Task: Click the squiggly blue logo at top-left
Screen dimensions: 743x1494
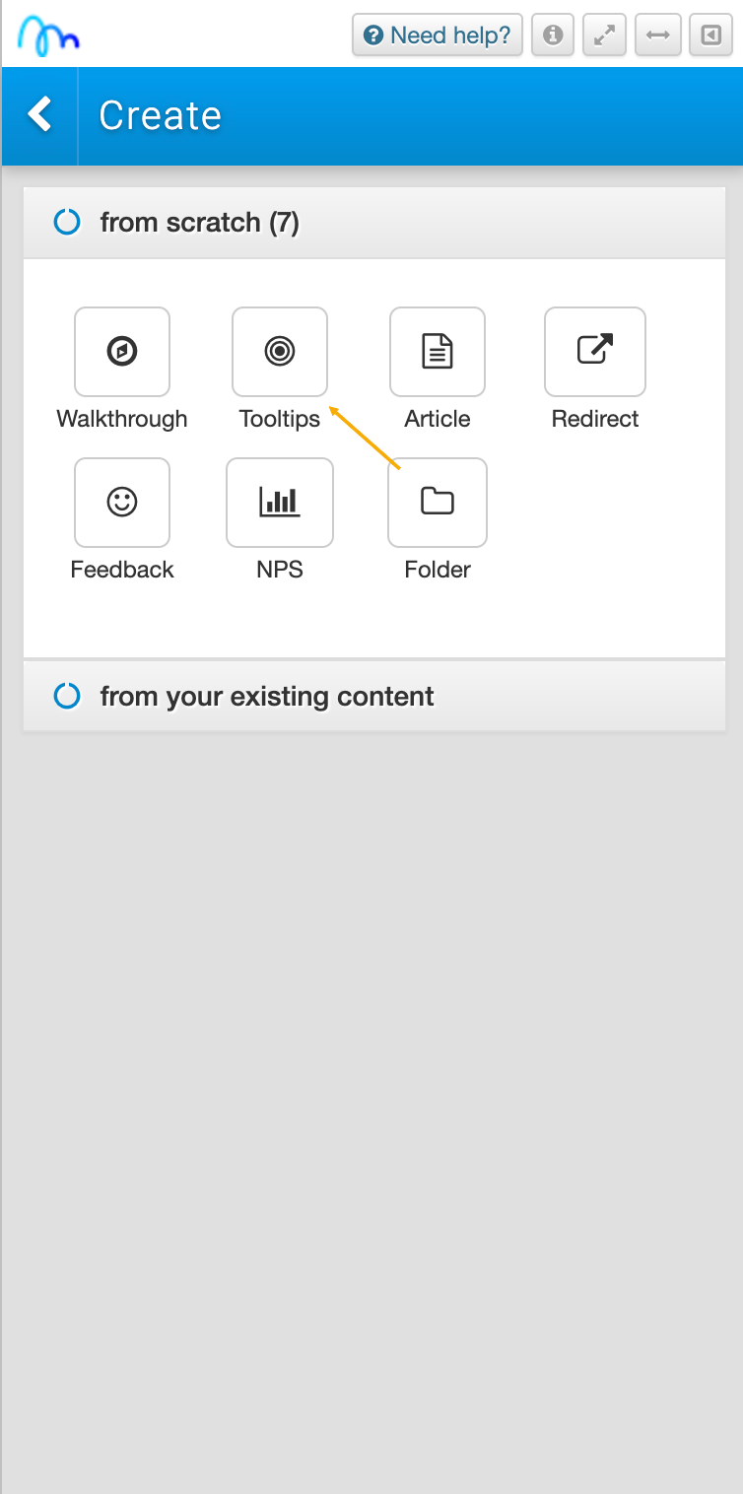Action: [49, 35]
